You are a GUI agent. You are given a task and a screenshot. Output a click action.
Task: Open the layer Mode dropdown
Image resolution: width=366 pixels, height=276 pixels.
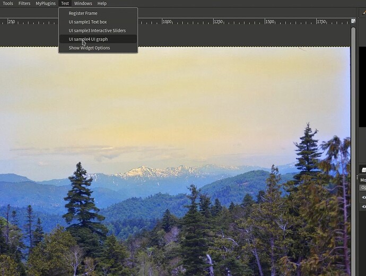pos(363,180)
